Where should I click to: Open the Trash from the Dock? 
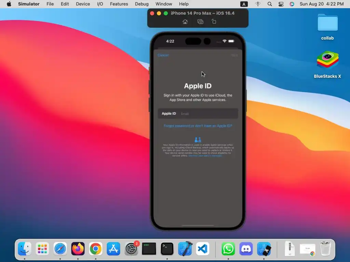(325, 249)
